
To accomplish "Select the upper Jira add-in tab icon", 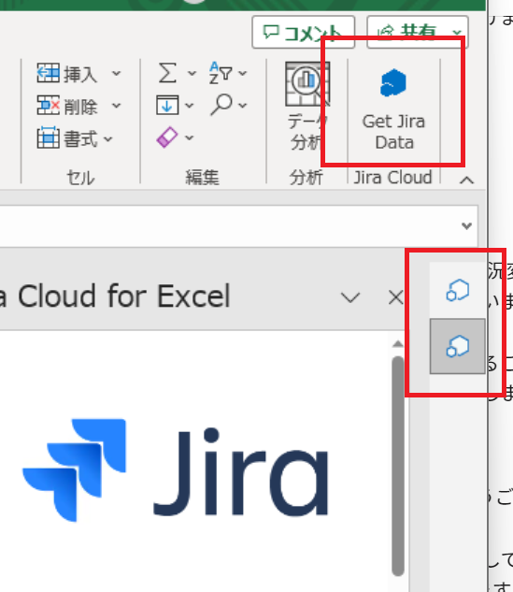I will (458, 290).
